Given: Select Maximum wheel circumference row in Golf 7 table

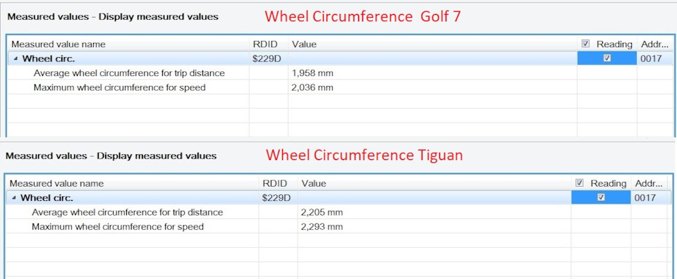Looking at the screenshot, I should pos(340,87).
